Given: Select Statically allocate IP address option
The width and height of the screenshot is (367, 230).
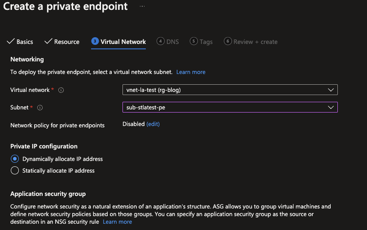Looking at the screenshot, I should pyautogui.click(x=15, y=170).
